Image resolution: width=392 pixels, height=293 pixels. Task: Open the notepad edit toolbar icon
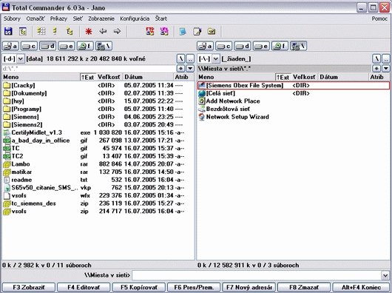click(x=197, y=32)
